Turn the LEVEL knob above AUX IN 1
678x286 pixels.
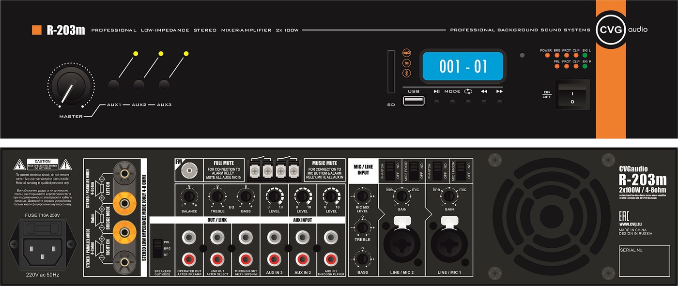click(331, 196)
